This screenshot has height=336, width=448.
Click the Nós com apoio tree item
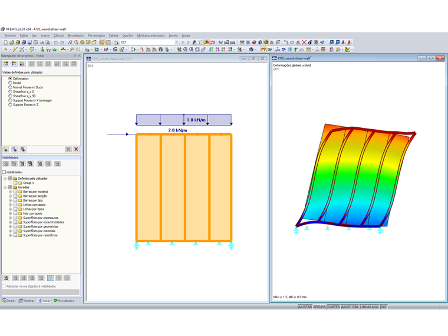click(x=32, y=213)
